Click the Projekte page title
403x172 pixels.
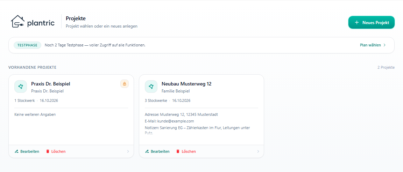tap(76, 18)
